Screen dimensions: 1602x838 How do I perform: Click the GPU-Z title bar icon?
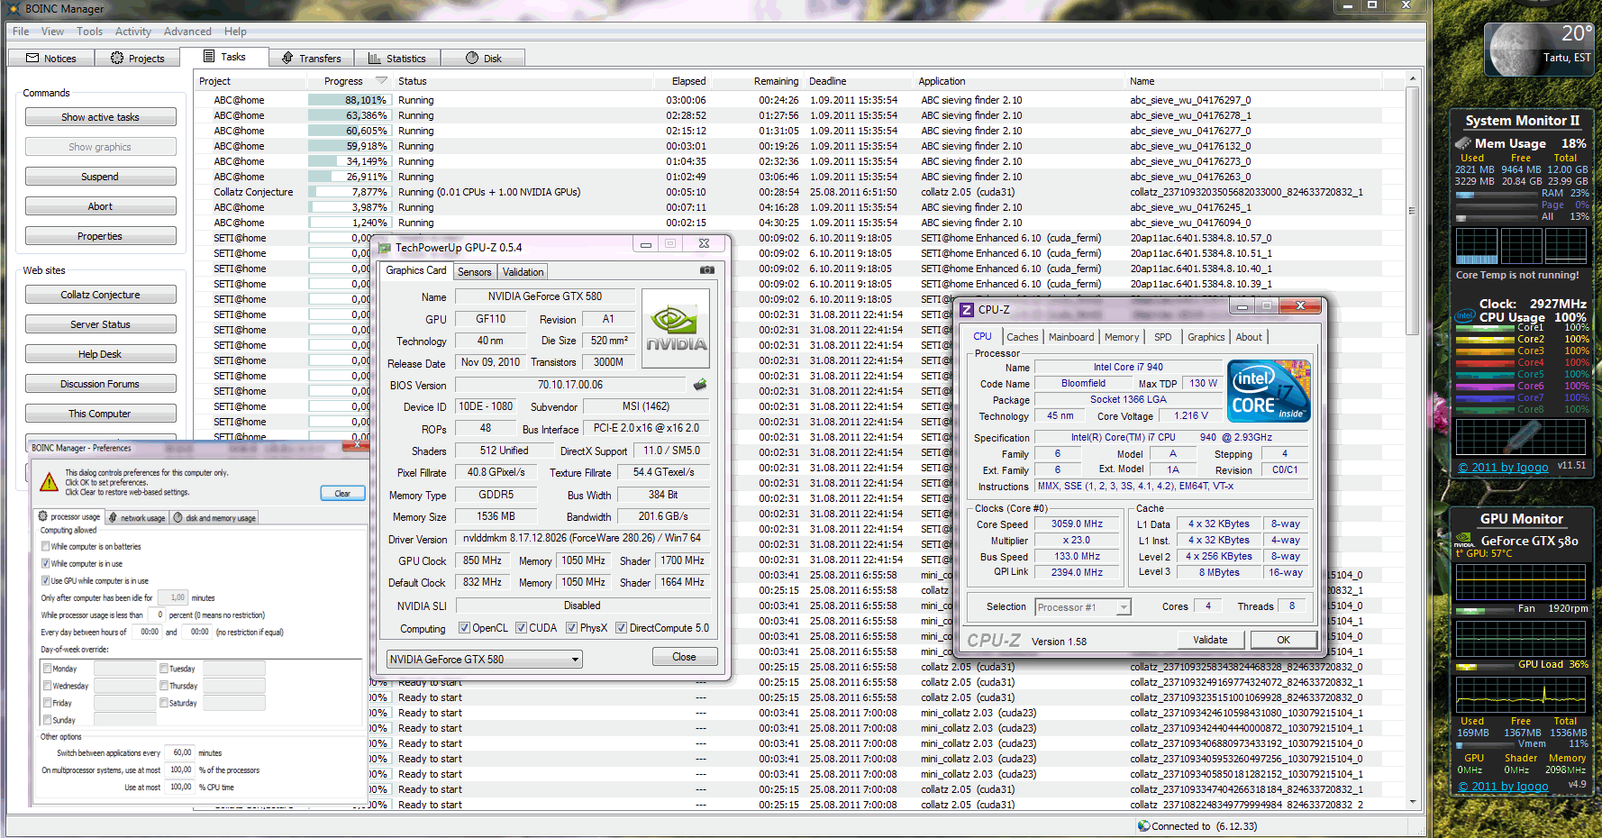385,248
